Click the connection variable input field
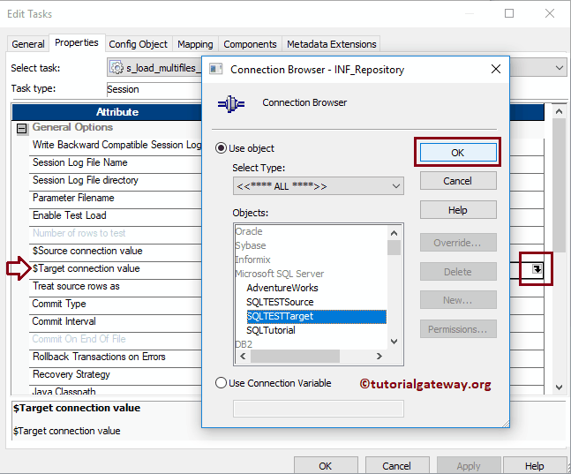 click(319, 409)
